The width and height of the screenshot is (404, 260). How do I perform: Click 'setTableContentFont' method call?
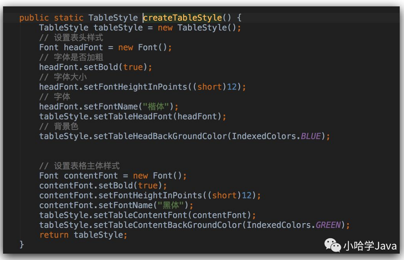[x=140, y=215]
